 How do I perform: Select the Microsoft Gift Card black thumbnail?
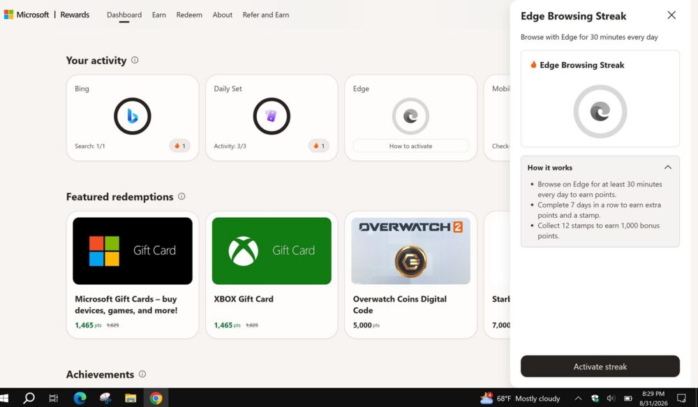[133, 251]
